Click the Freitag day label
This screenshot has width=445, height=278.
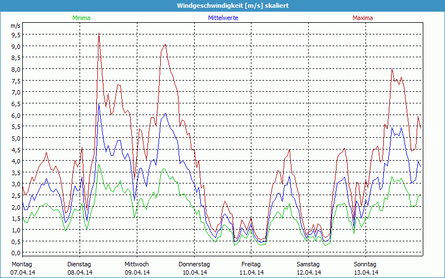251,265
